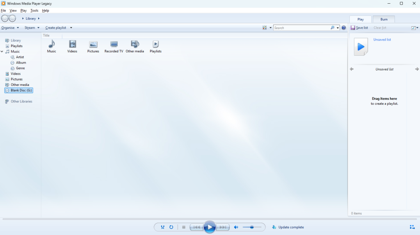Click the Windows Media Player title icon

coord(3,3)
